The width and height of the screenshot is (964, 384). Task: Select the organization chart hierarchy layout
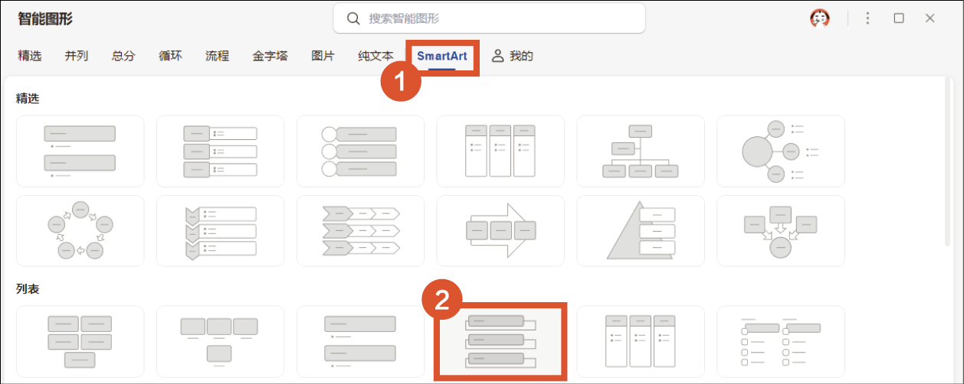tap(640, 151)
